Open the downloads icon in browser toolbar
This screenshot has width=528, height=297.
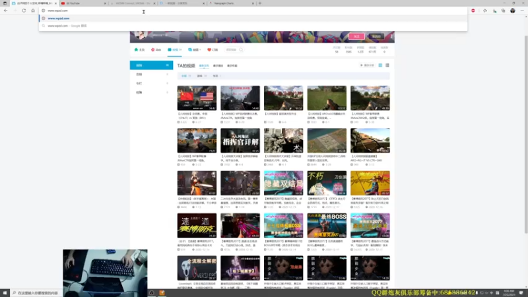pyautogui.click(x=494, y=11)
